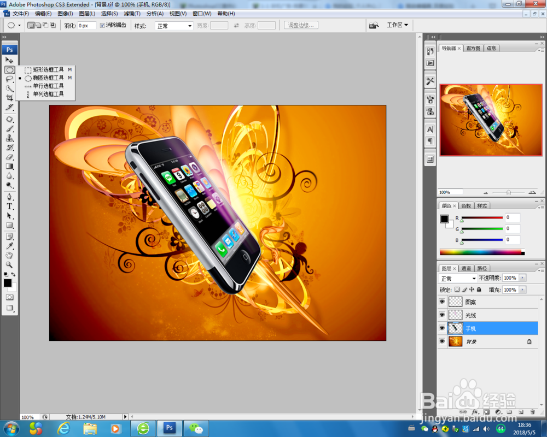Open status bar document info arrow

125,417
